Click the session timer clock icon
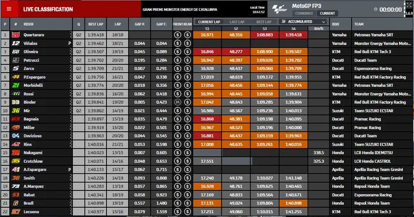Screen dimensions: 414x217 point(375,9)
